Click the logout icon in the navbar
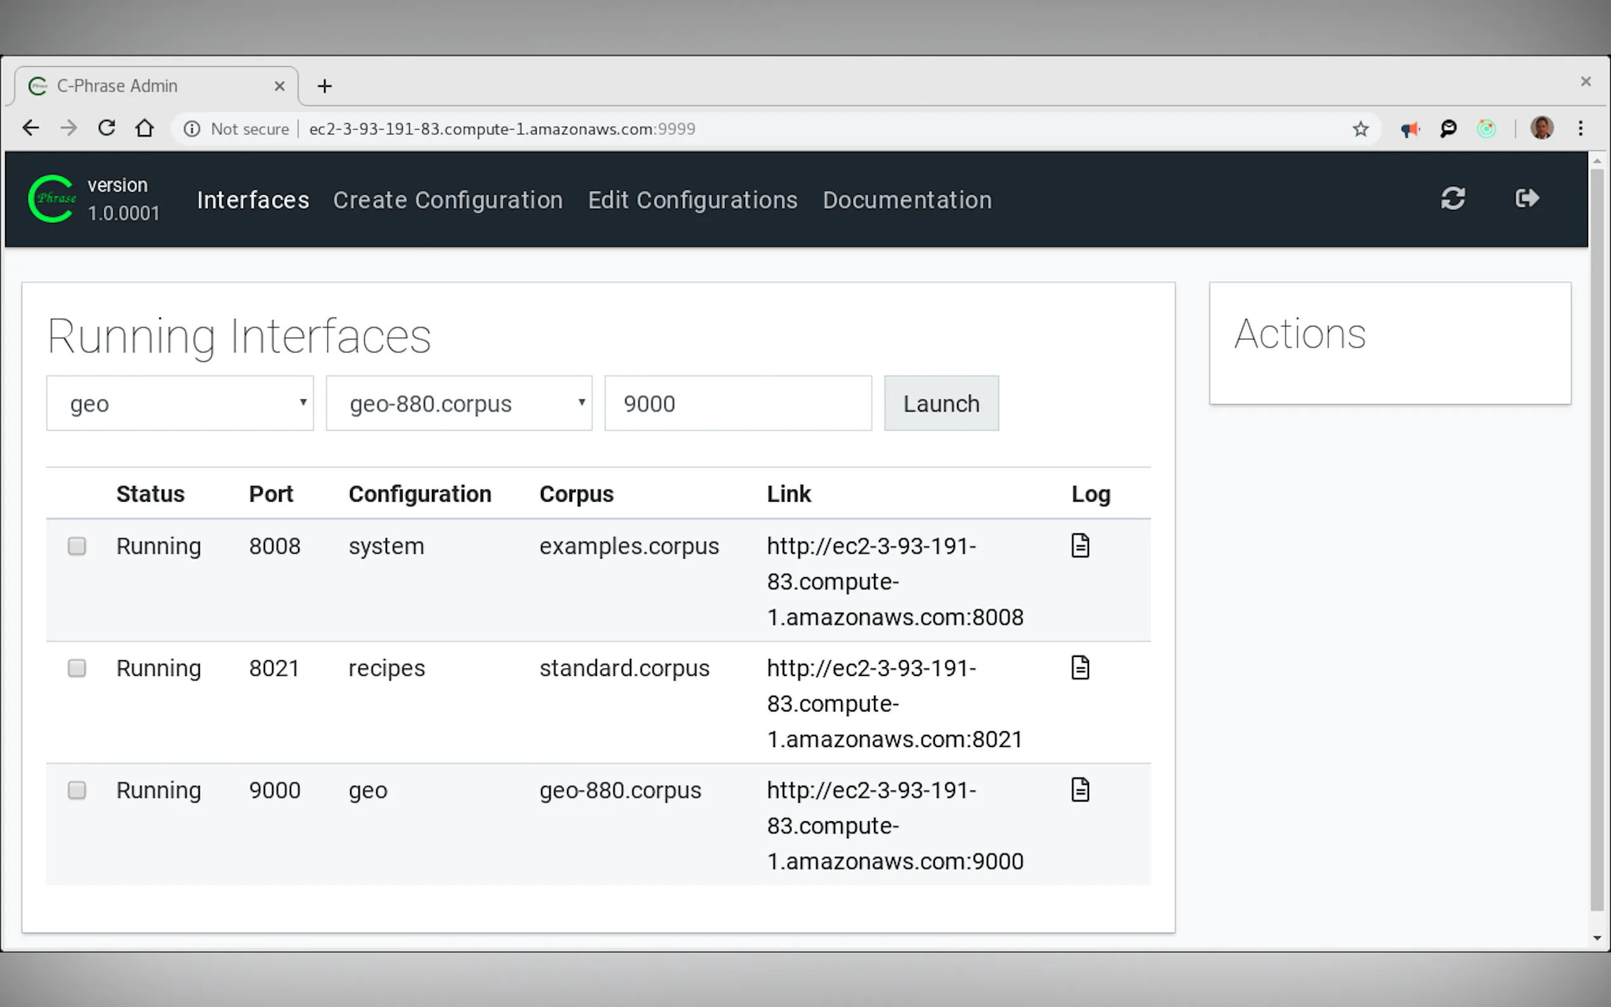Screen dimensions: 1611x1007 pyautogui.click(x=1527, y=198)
